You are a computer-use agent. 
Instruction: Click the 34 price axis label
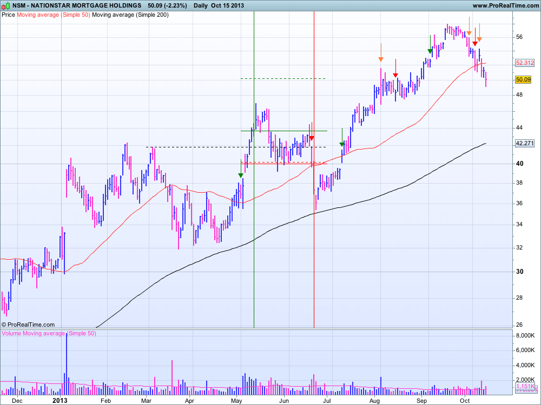click(x=519, y=225)
